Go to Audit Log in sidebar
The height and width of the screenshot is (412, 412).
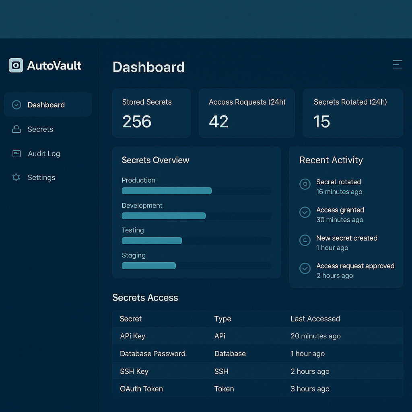pyautogui.click(x=44, y=154)
